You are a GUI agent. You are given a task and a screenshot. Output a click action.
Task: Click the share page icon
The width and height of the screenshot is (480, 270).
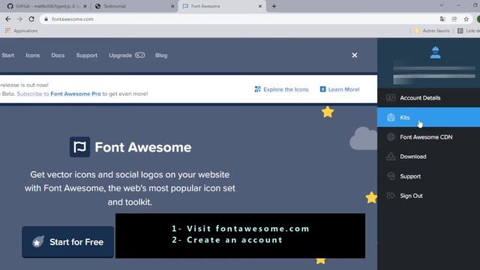point(454,19)
